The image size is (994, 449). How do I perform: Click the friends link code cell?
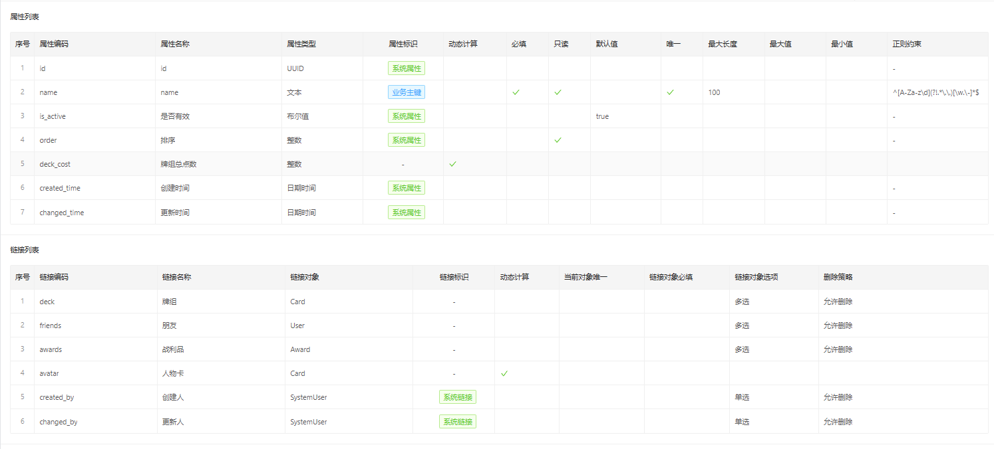[x=50, y=325]
